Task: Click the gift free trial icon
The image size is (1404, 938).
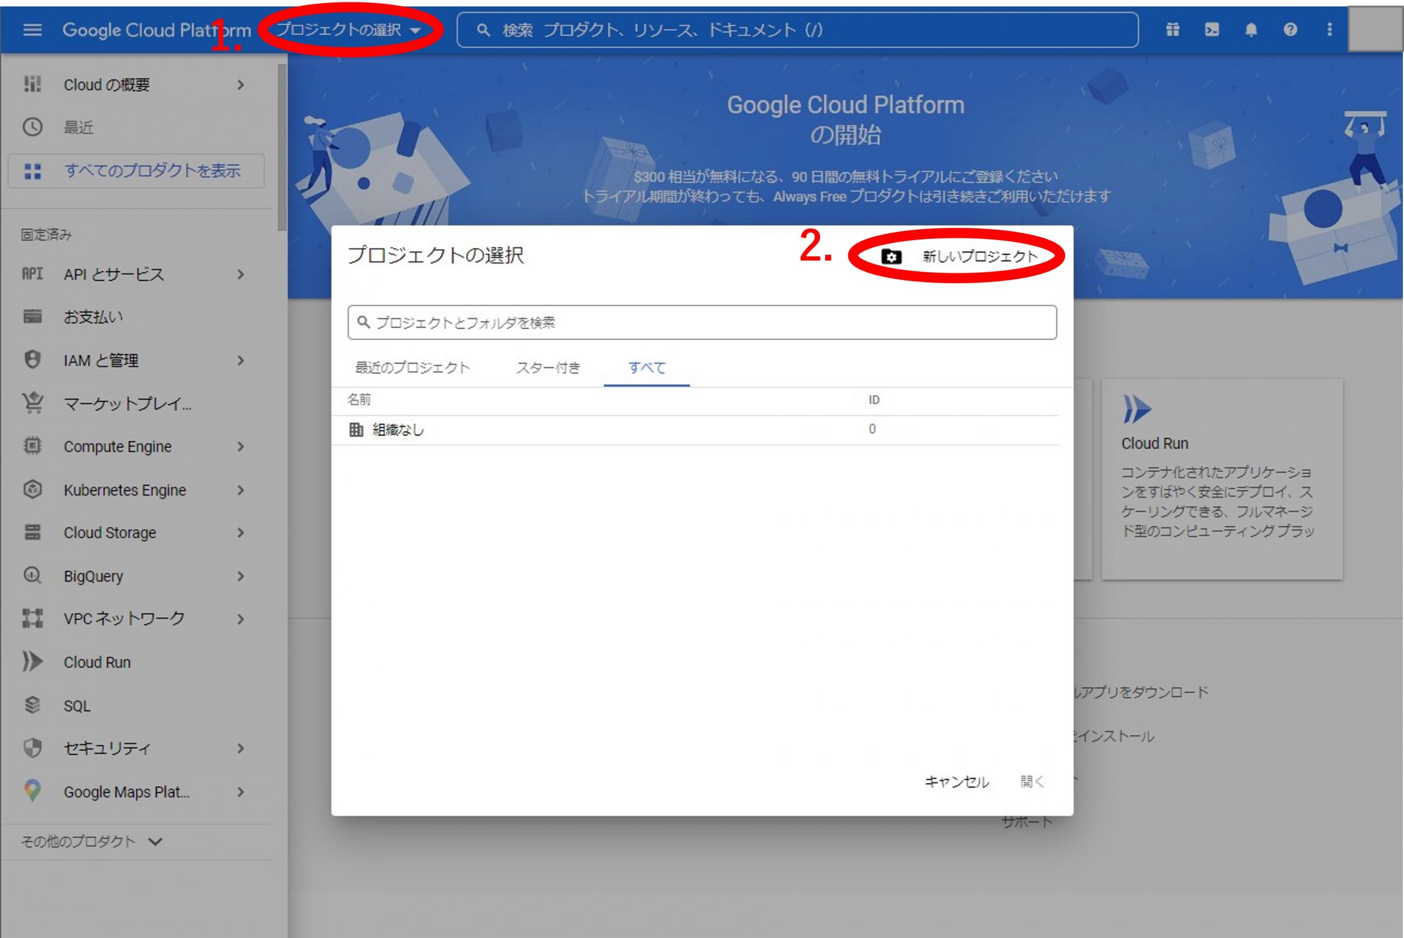Action: pyautogui.click(x=1173, y=29)
